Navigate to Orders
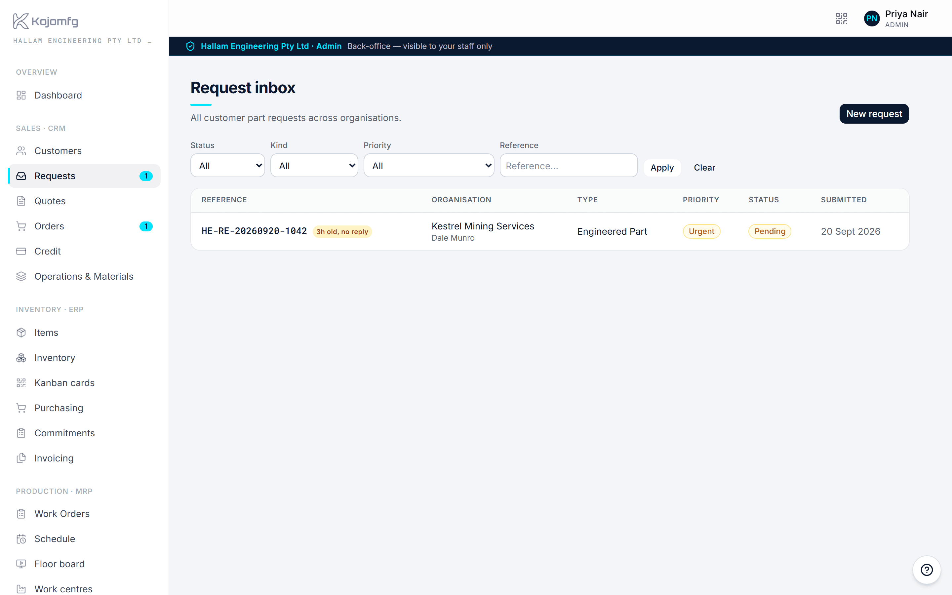Image resolution: width=952 pixels, height=595 pixels. click(84, 226)
